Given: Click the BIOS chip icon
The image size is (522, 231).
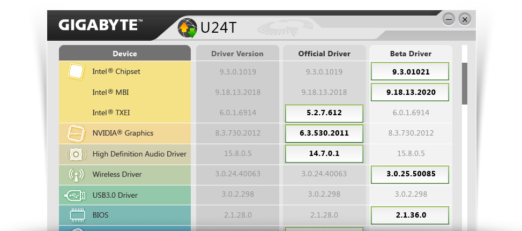Looking at the screenshot, I should click(x=77, y=215).
